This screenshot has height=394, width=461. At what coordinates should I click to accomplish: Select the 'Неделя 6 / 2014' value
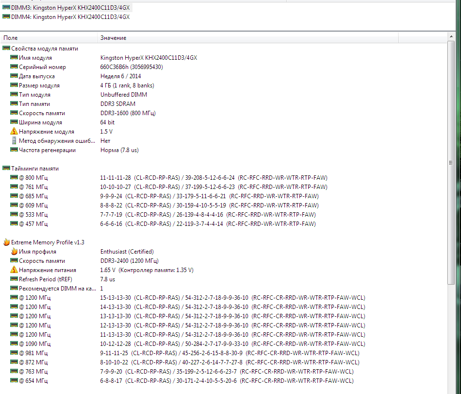click(120, 76)
